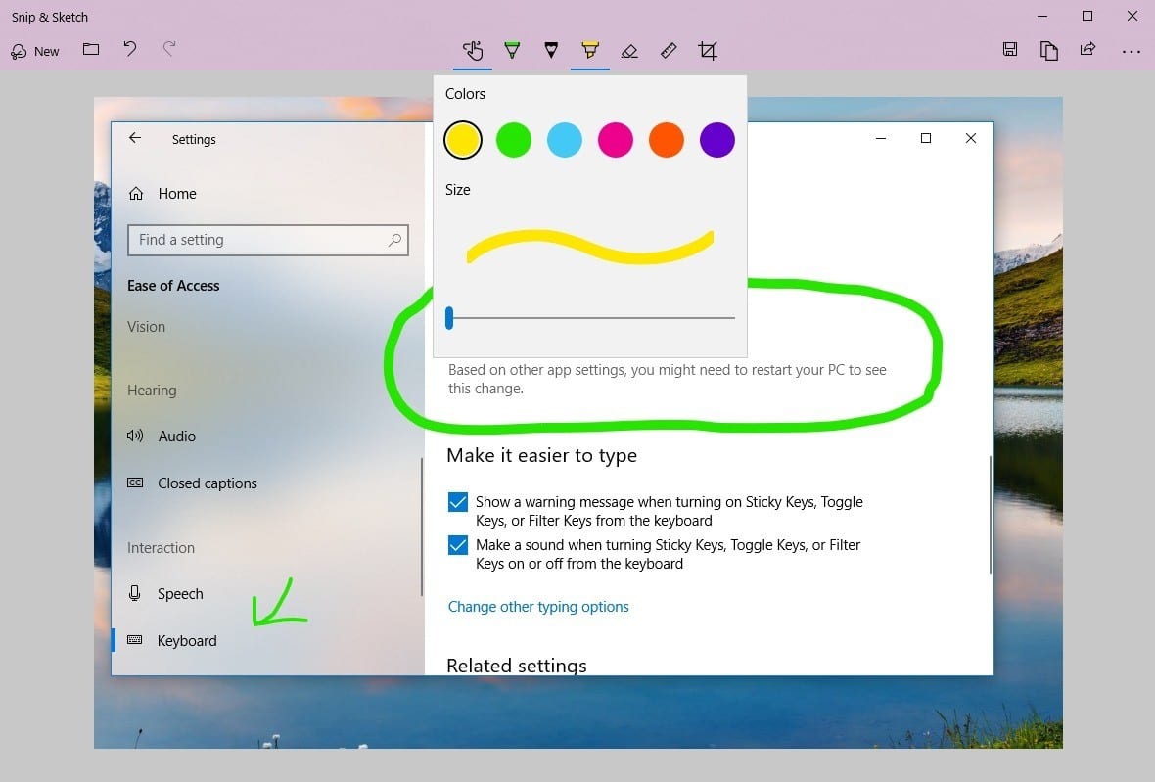
Task: Share the snip
Action: click(x=1087, y=51)
